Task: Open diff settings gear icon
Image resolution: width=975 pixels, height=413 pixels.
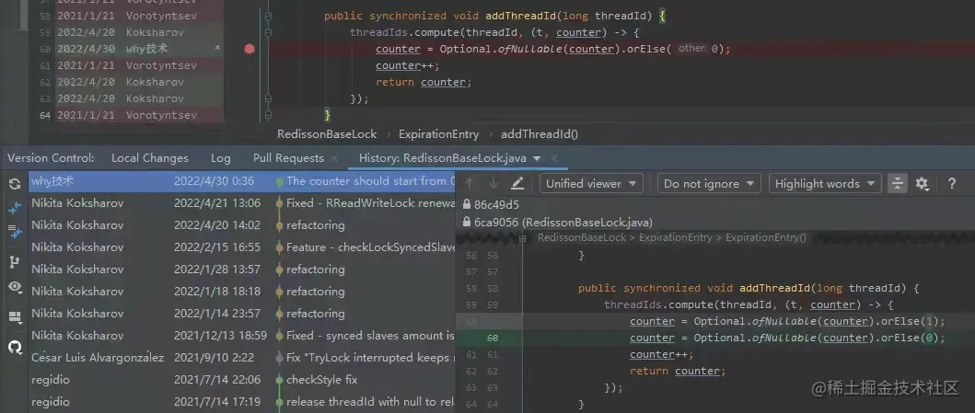Action: [923, 183]
